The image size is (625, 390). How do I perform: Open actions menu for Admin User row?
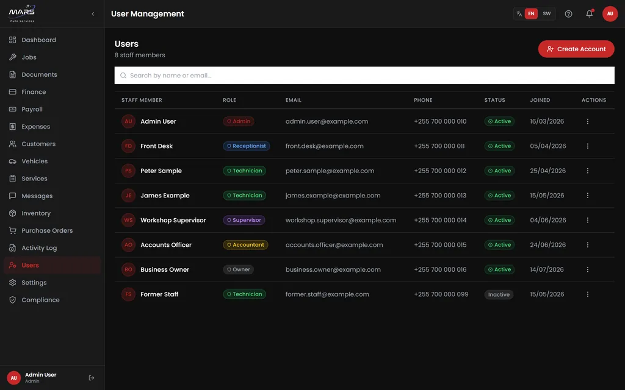(x=587, y=121)
